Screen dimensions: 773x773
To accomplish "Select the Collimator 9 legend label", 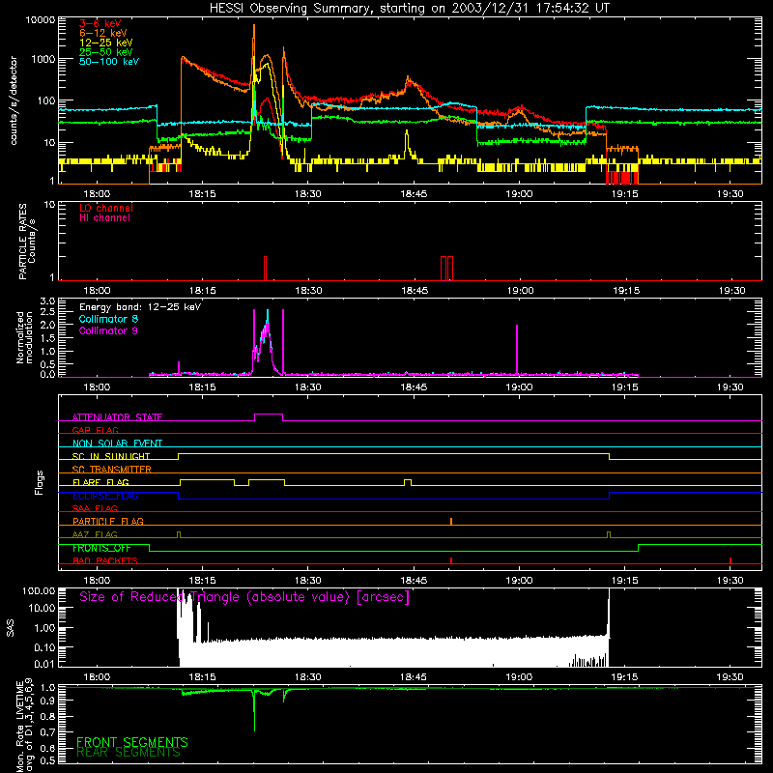I will click(x=108, y=330).
